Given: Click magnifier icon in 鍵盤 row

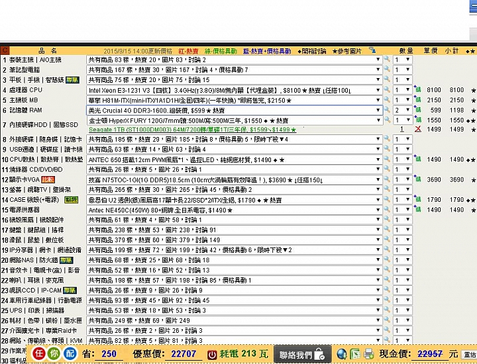Looking at the screenshot, I should coord(387,229).
